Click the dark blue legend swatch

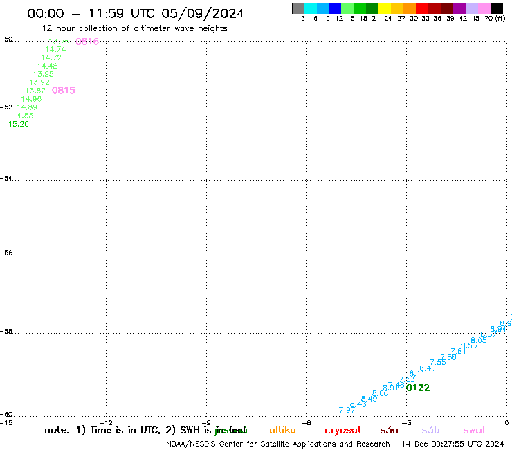pos(335,8)
